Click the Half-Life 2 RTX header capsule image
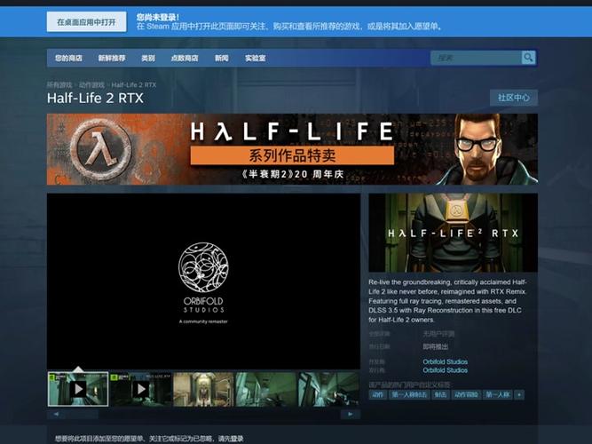Image resolution: width=592 pixels, height=444 pixels. click(453, 233)
